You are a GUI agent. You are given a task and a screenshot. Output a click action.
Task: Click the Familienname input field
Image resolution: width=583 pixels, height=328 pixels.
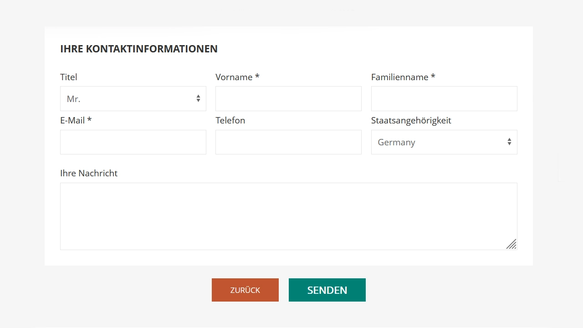[x=444, y=98]
